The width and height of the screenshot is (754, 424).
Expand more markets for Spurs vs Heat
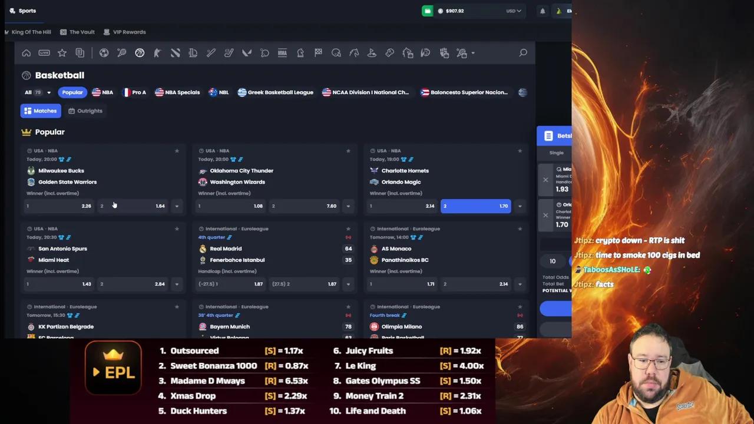tap(177, 284)
